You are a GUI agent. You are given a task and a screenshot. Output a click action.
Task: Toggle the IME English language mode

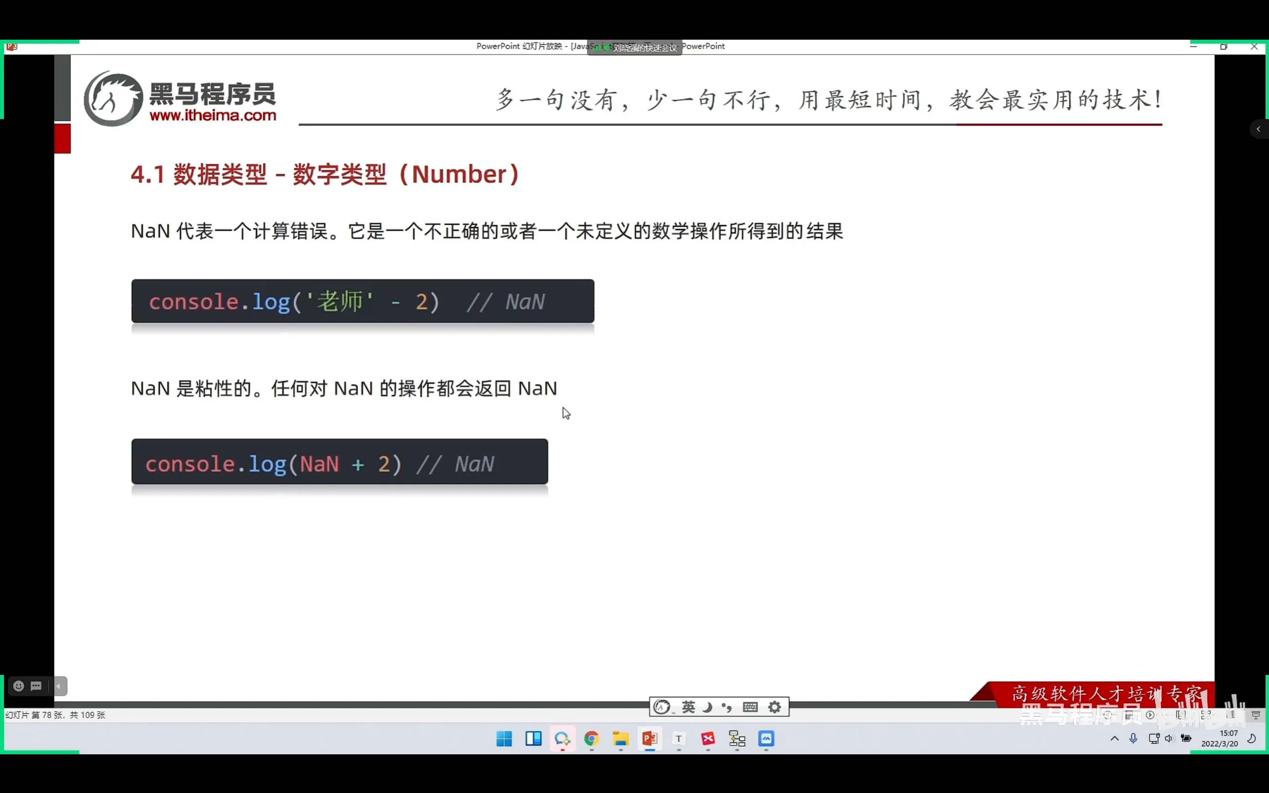(x=688, y=707)
